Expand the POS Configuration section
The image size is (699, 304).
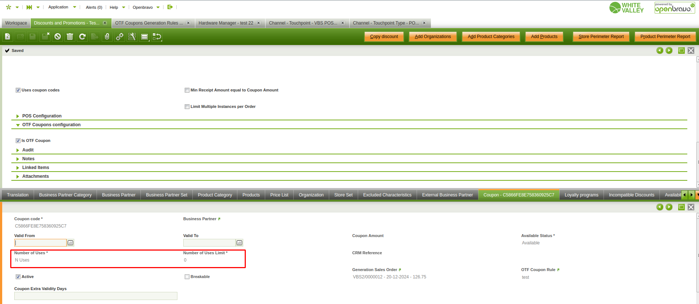tap(42, 116)
